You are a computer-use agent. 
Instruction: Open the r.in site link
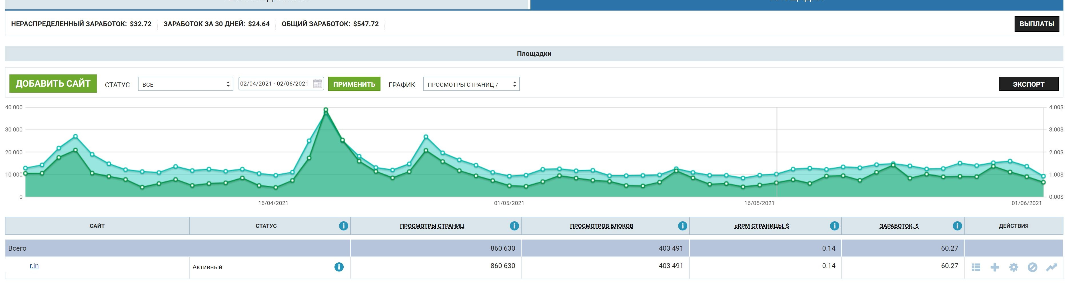coord(34,266)
